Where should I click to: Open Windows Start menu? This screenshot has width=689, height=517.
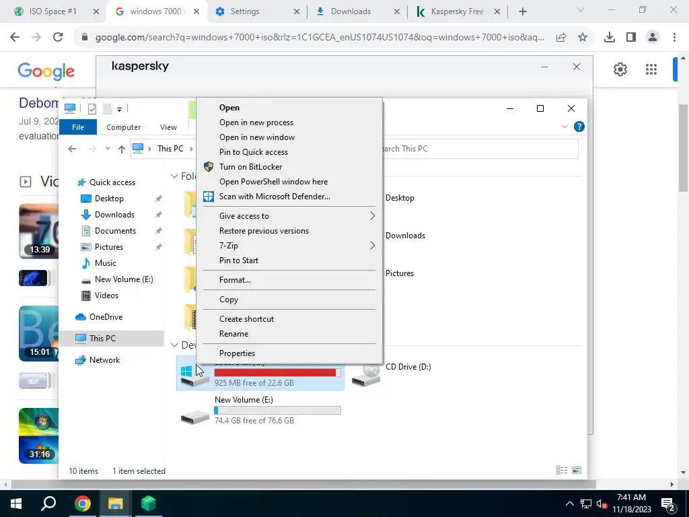tap(16, 504)
